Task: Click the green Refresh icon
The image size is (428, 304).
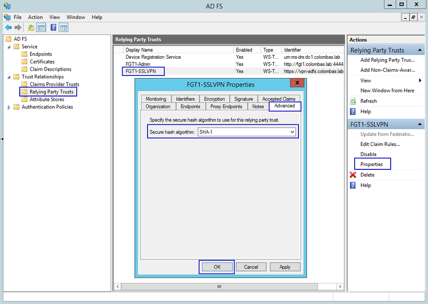Action: coord(353,101)
